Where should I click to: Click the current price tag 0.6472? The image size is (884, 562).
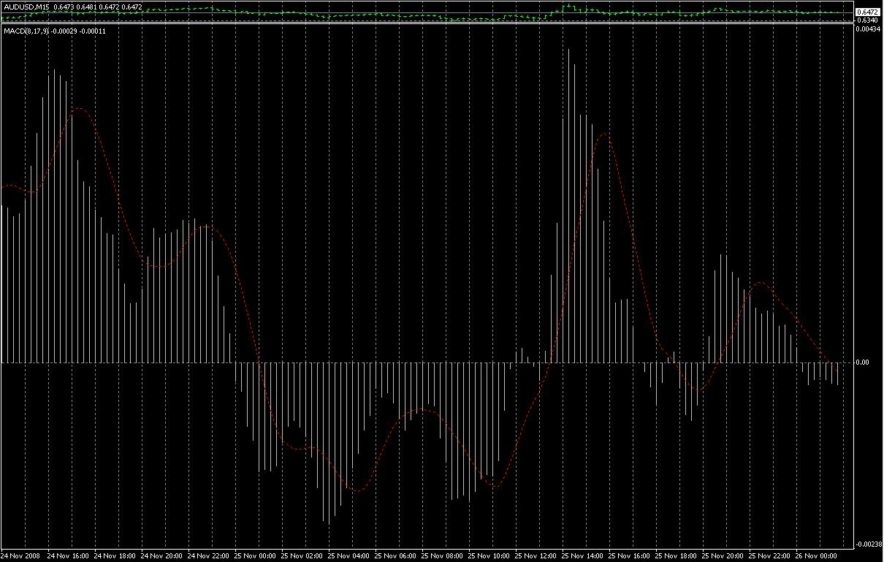[x=866, y=12]
